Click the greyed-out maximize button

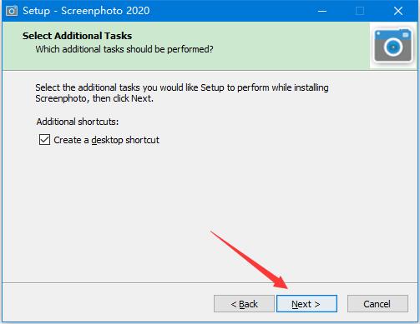coord(360,11)
